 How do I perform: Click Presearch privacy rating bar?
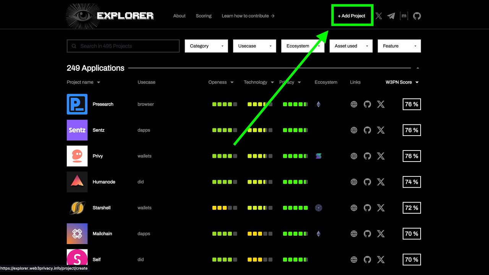[295, 104]
